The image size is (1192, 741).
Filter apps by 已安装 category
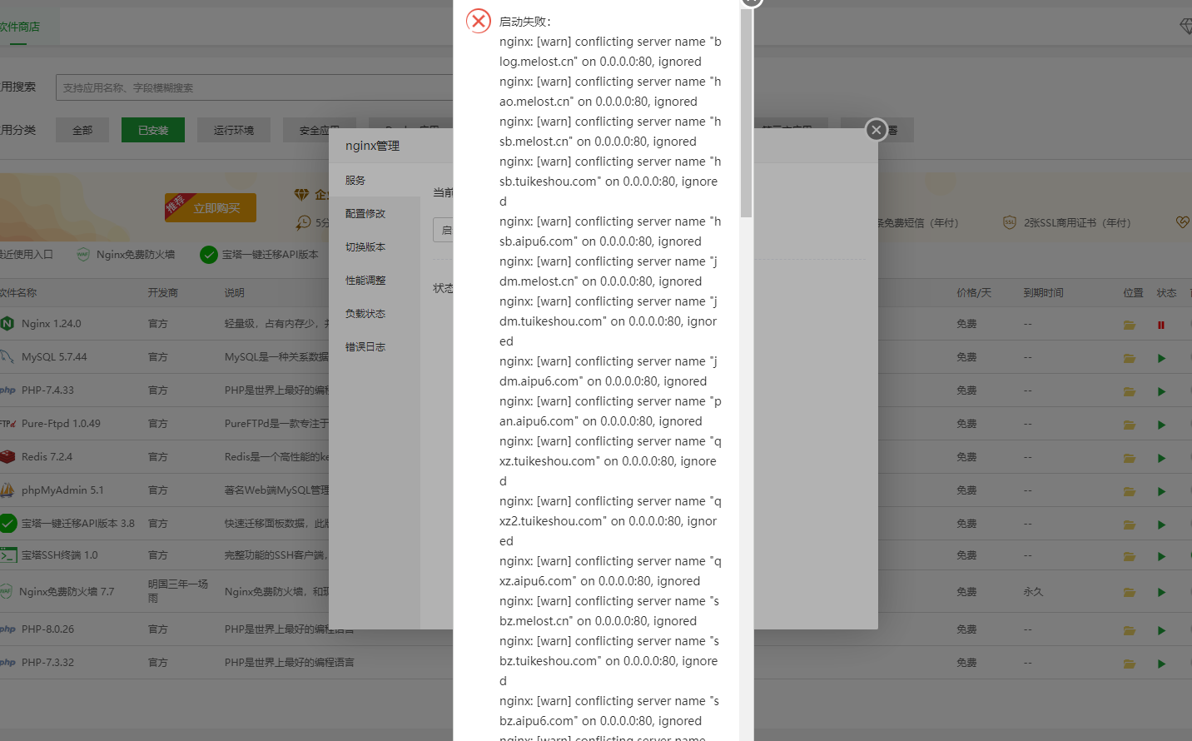(x=153, y=130)
